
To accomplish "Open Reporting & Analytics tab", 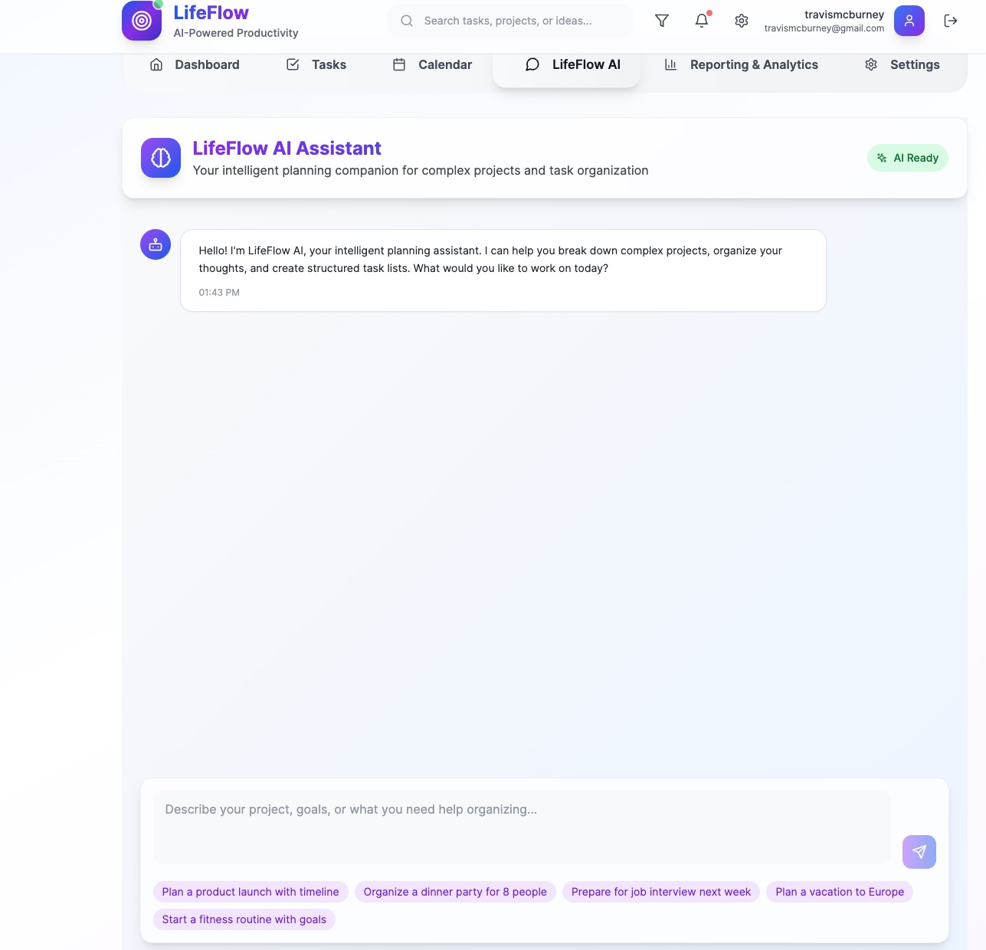I will coord(742,65).
